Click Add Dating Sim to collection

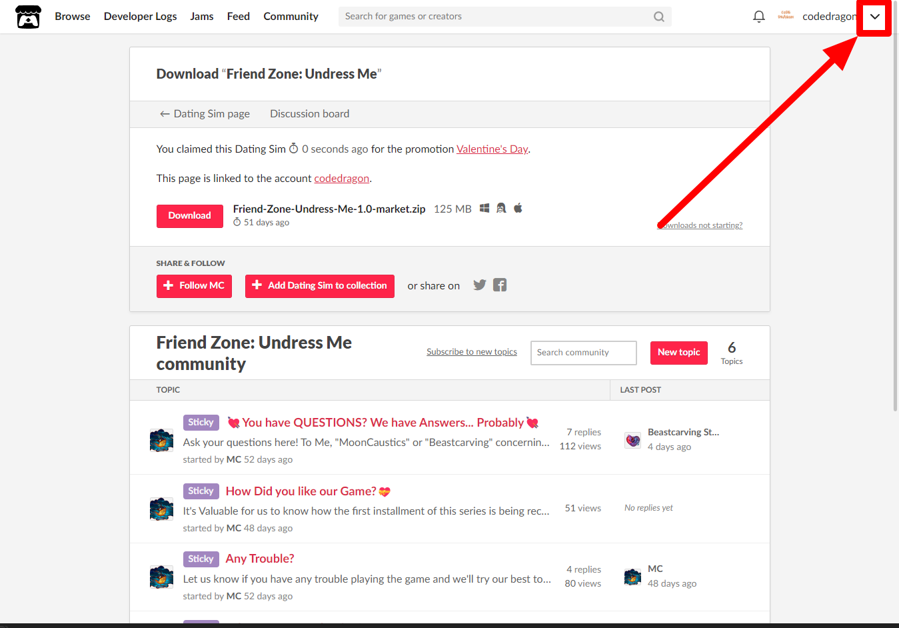coord(320,286)
